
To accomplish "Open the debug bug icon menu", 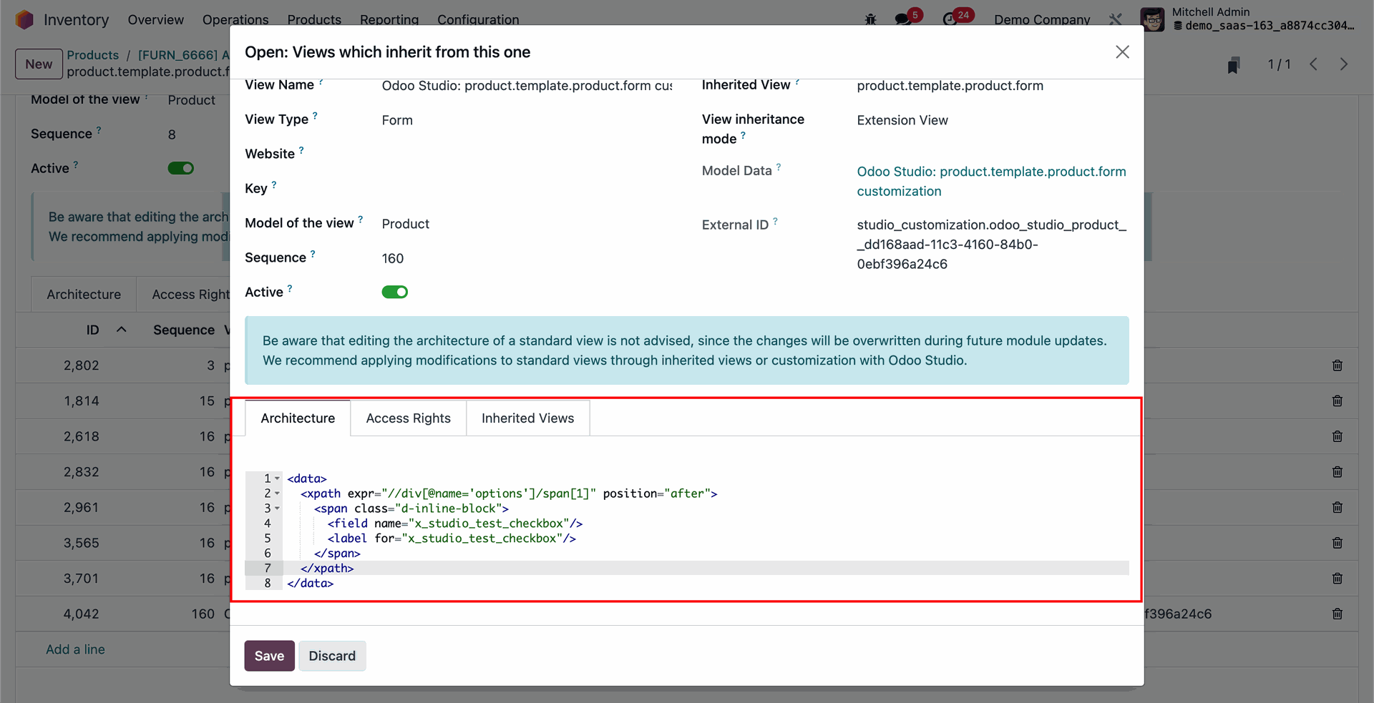I will tap(870, 19).
